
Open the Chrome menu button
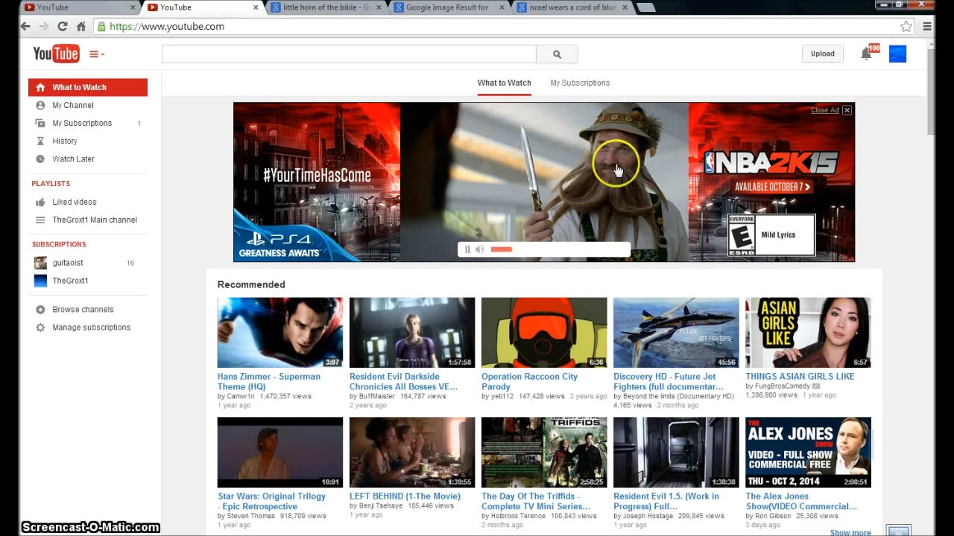(x=927, y=26)
